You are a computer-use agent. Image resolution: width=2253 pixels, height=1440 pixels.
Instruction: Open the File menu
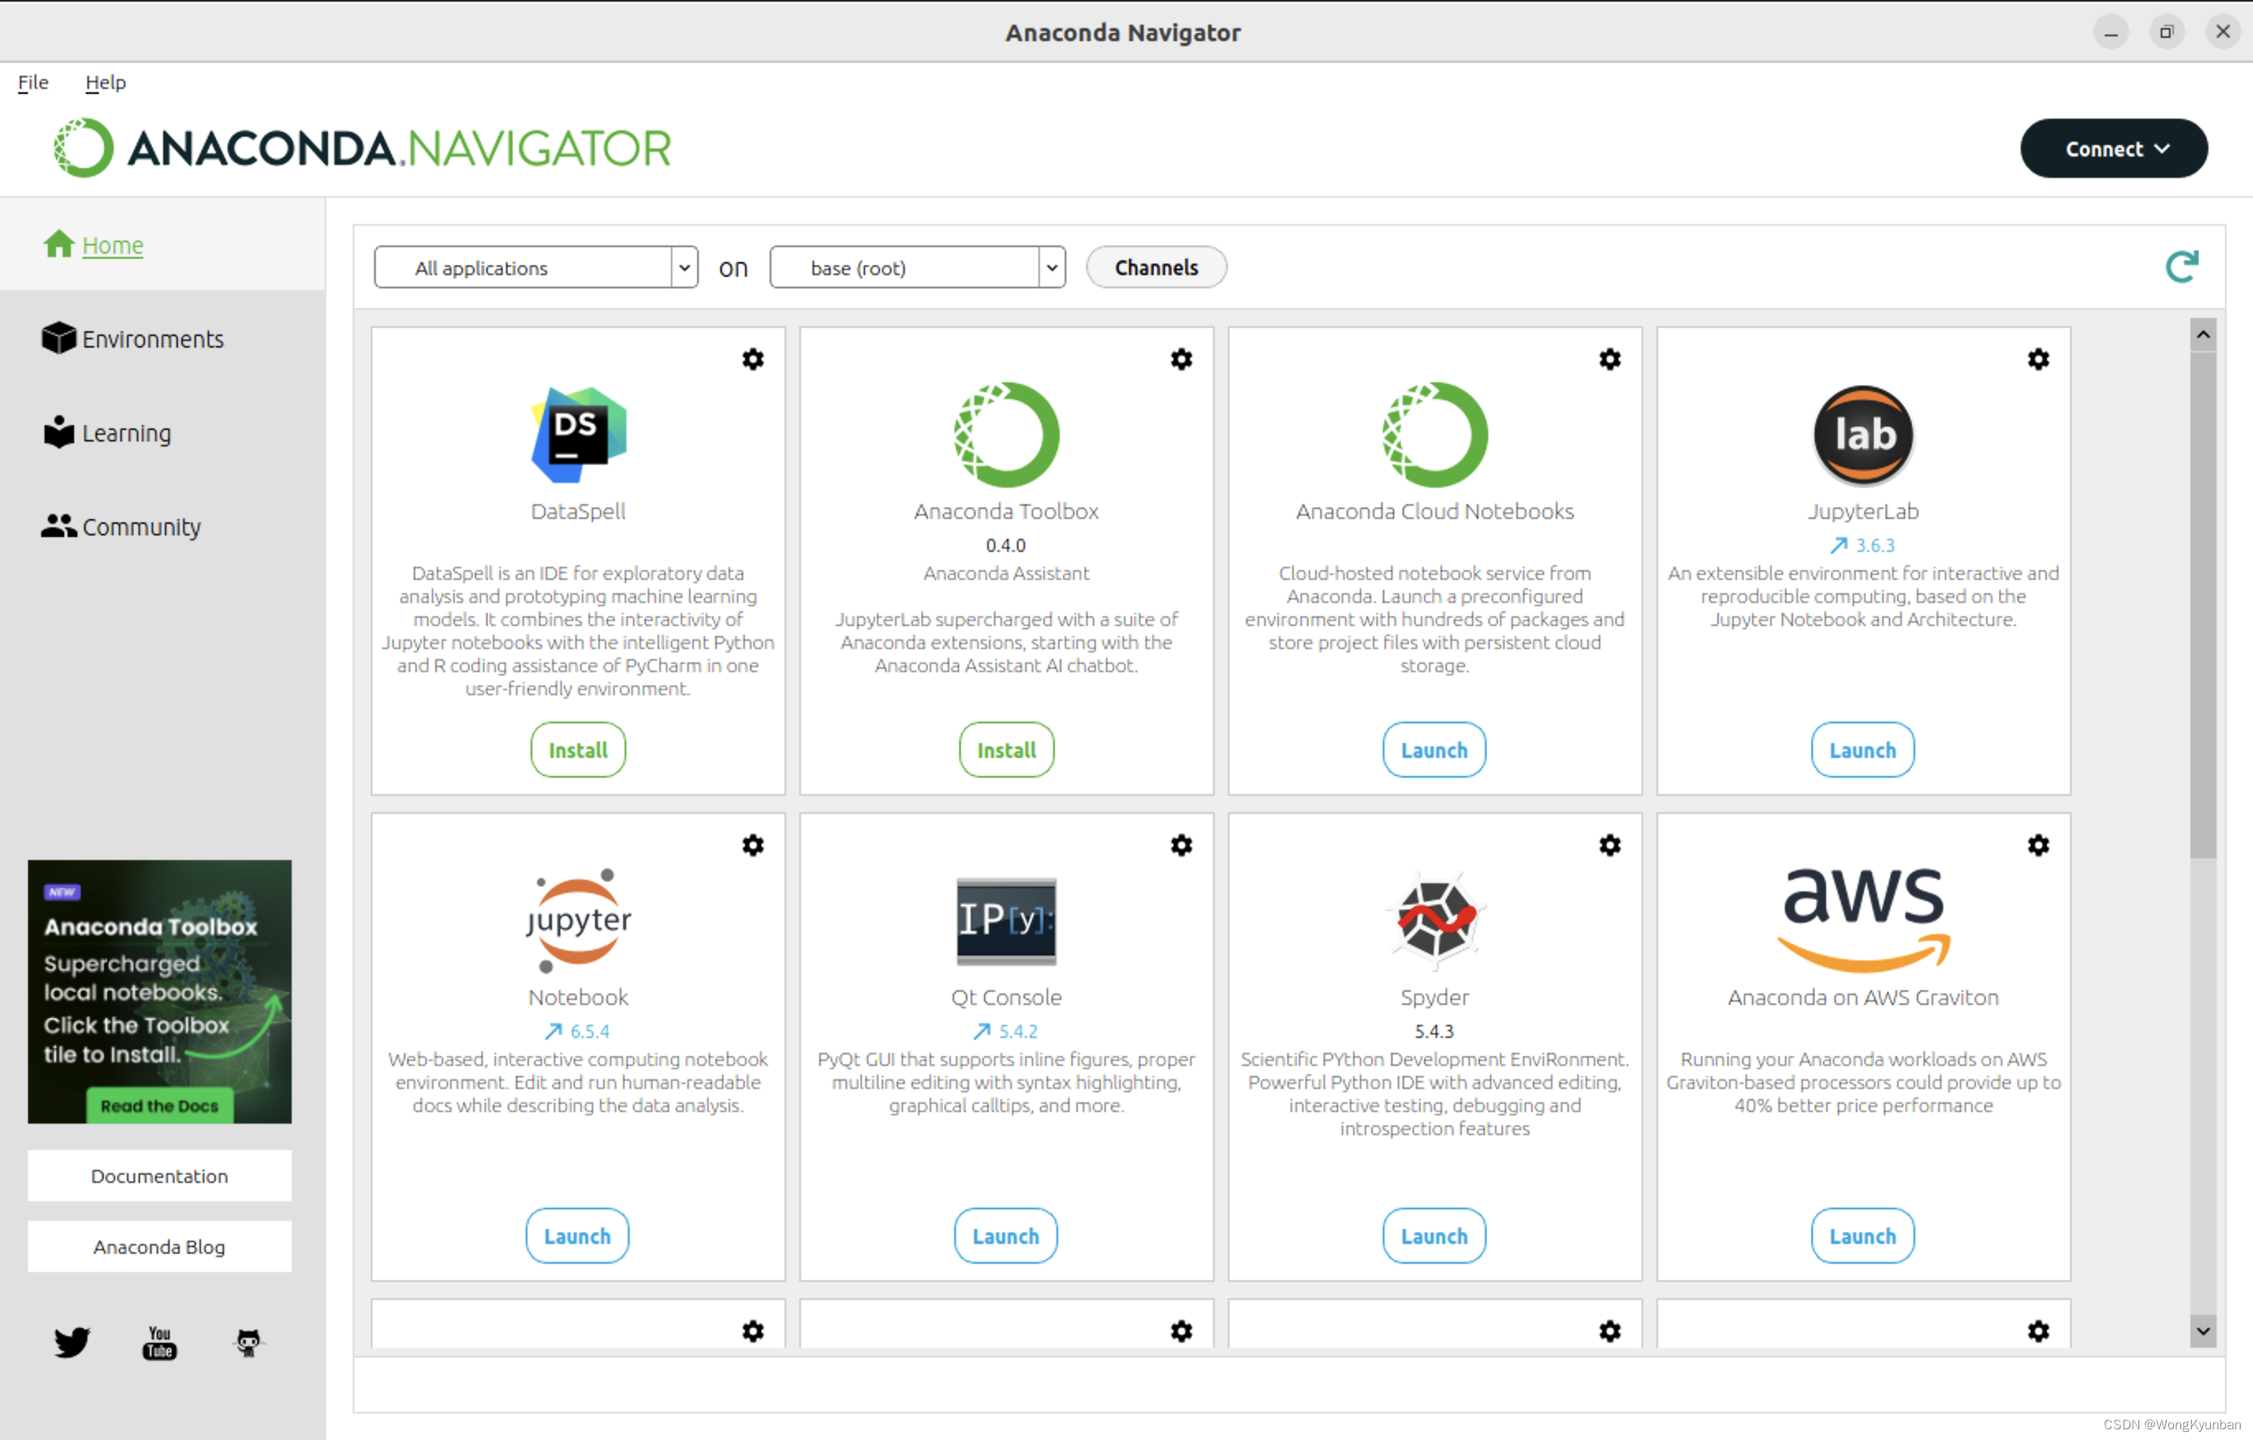click(x=33, y=82)
